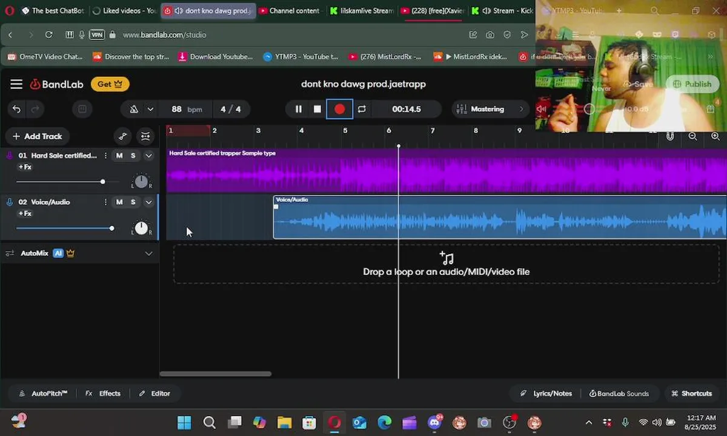Click the red record button
This screenshot has height=436, width=727.
(x=339, y=109)
